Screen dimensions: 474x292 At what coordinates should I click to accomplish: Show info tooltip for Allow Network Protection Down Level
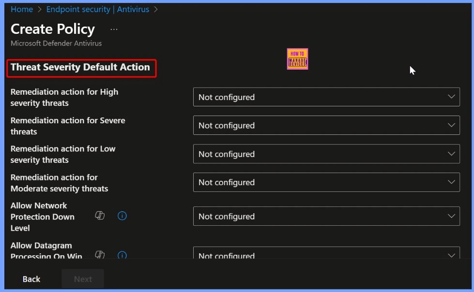(x=122, y=216)
